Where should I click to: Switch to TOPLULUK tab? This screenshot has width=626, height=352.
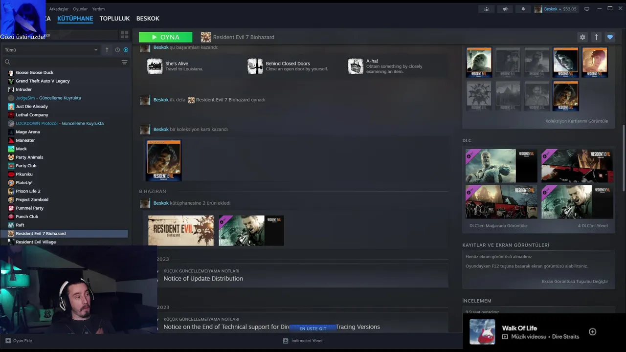(114, 19)
